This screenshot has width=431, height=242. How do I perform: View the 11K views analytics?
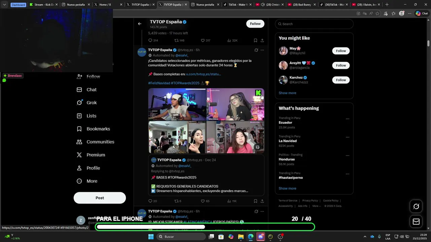click(x=232, y=201)
